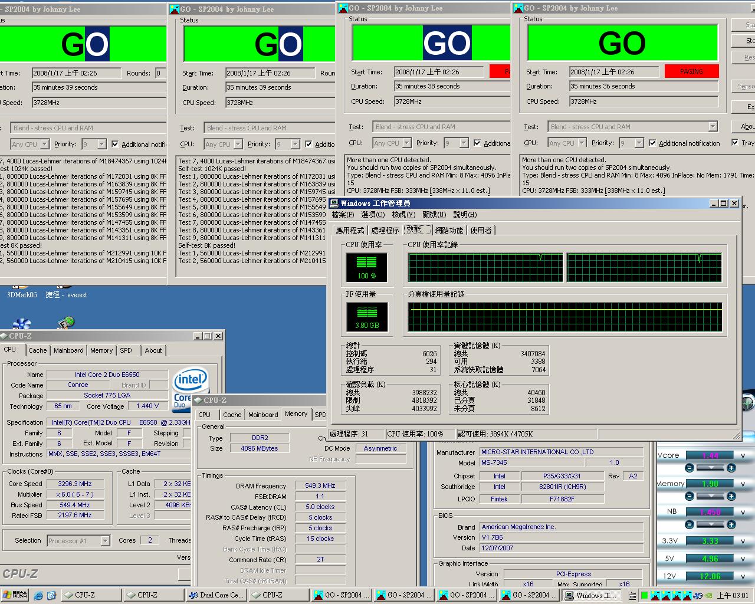Viewport: 755px width, 604px height.
Task: Toggle Additional notification in the second SP2004 window
Action: coord(308,144)
